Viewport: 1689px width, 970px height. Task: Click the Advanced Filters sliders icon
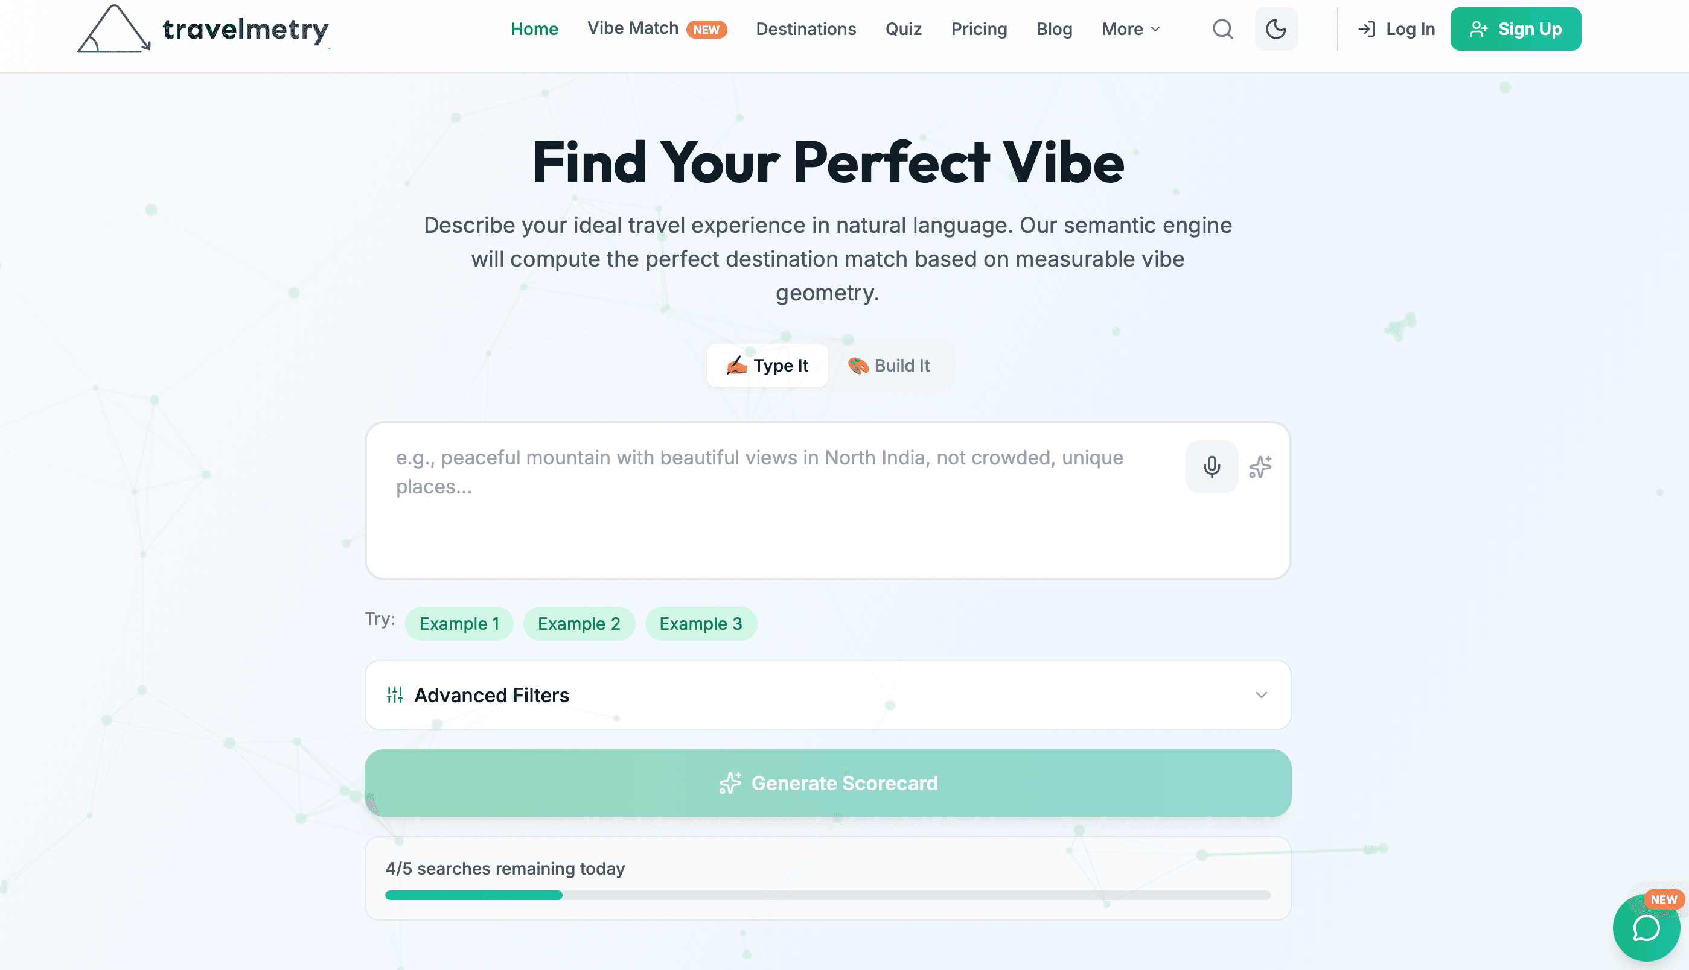394,695
